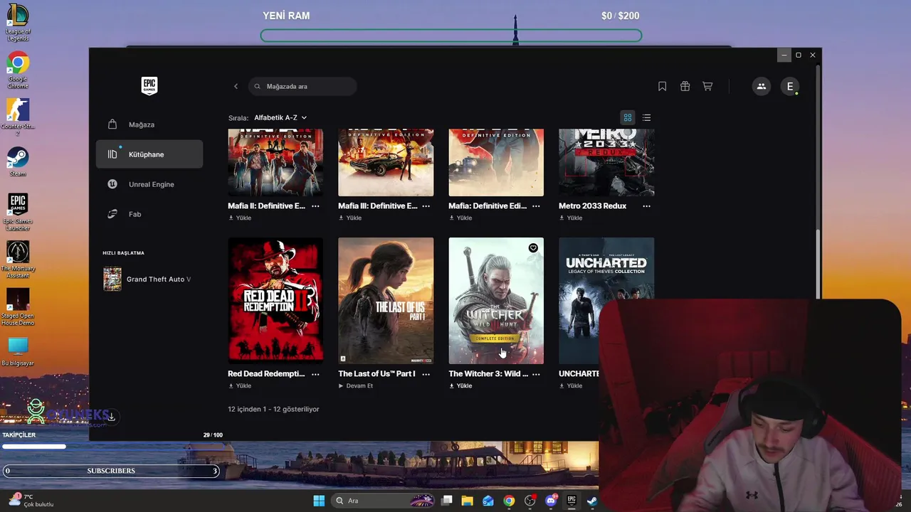Select The Witcher Wild Hunt cover

(x=496, y=301)
